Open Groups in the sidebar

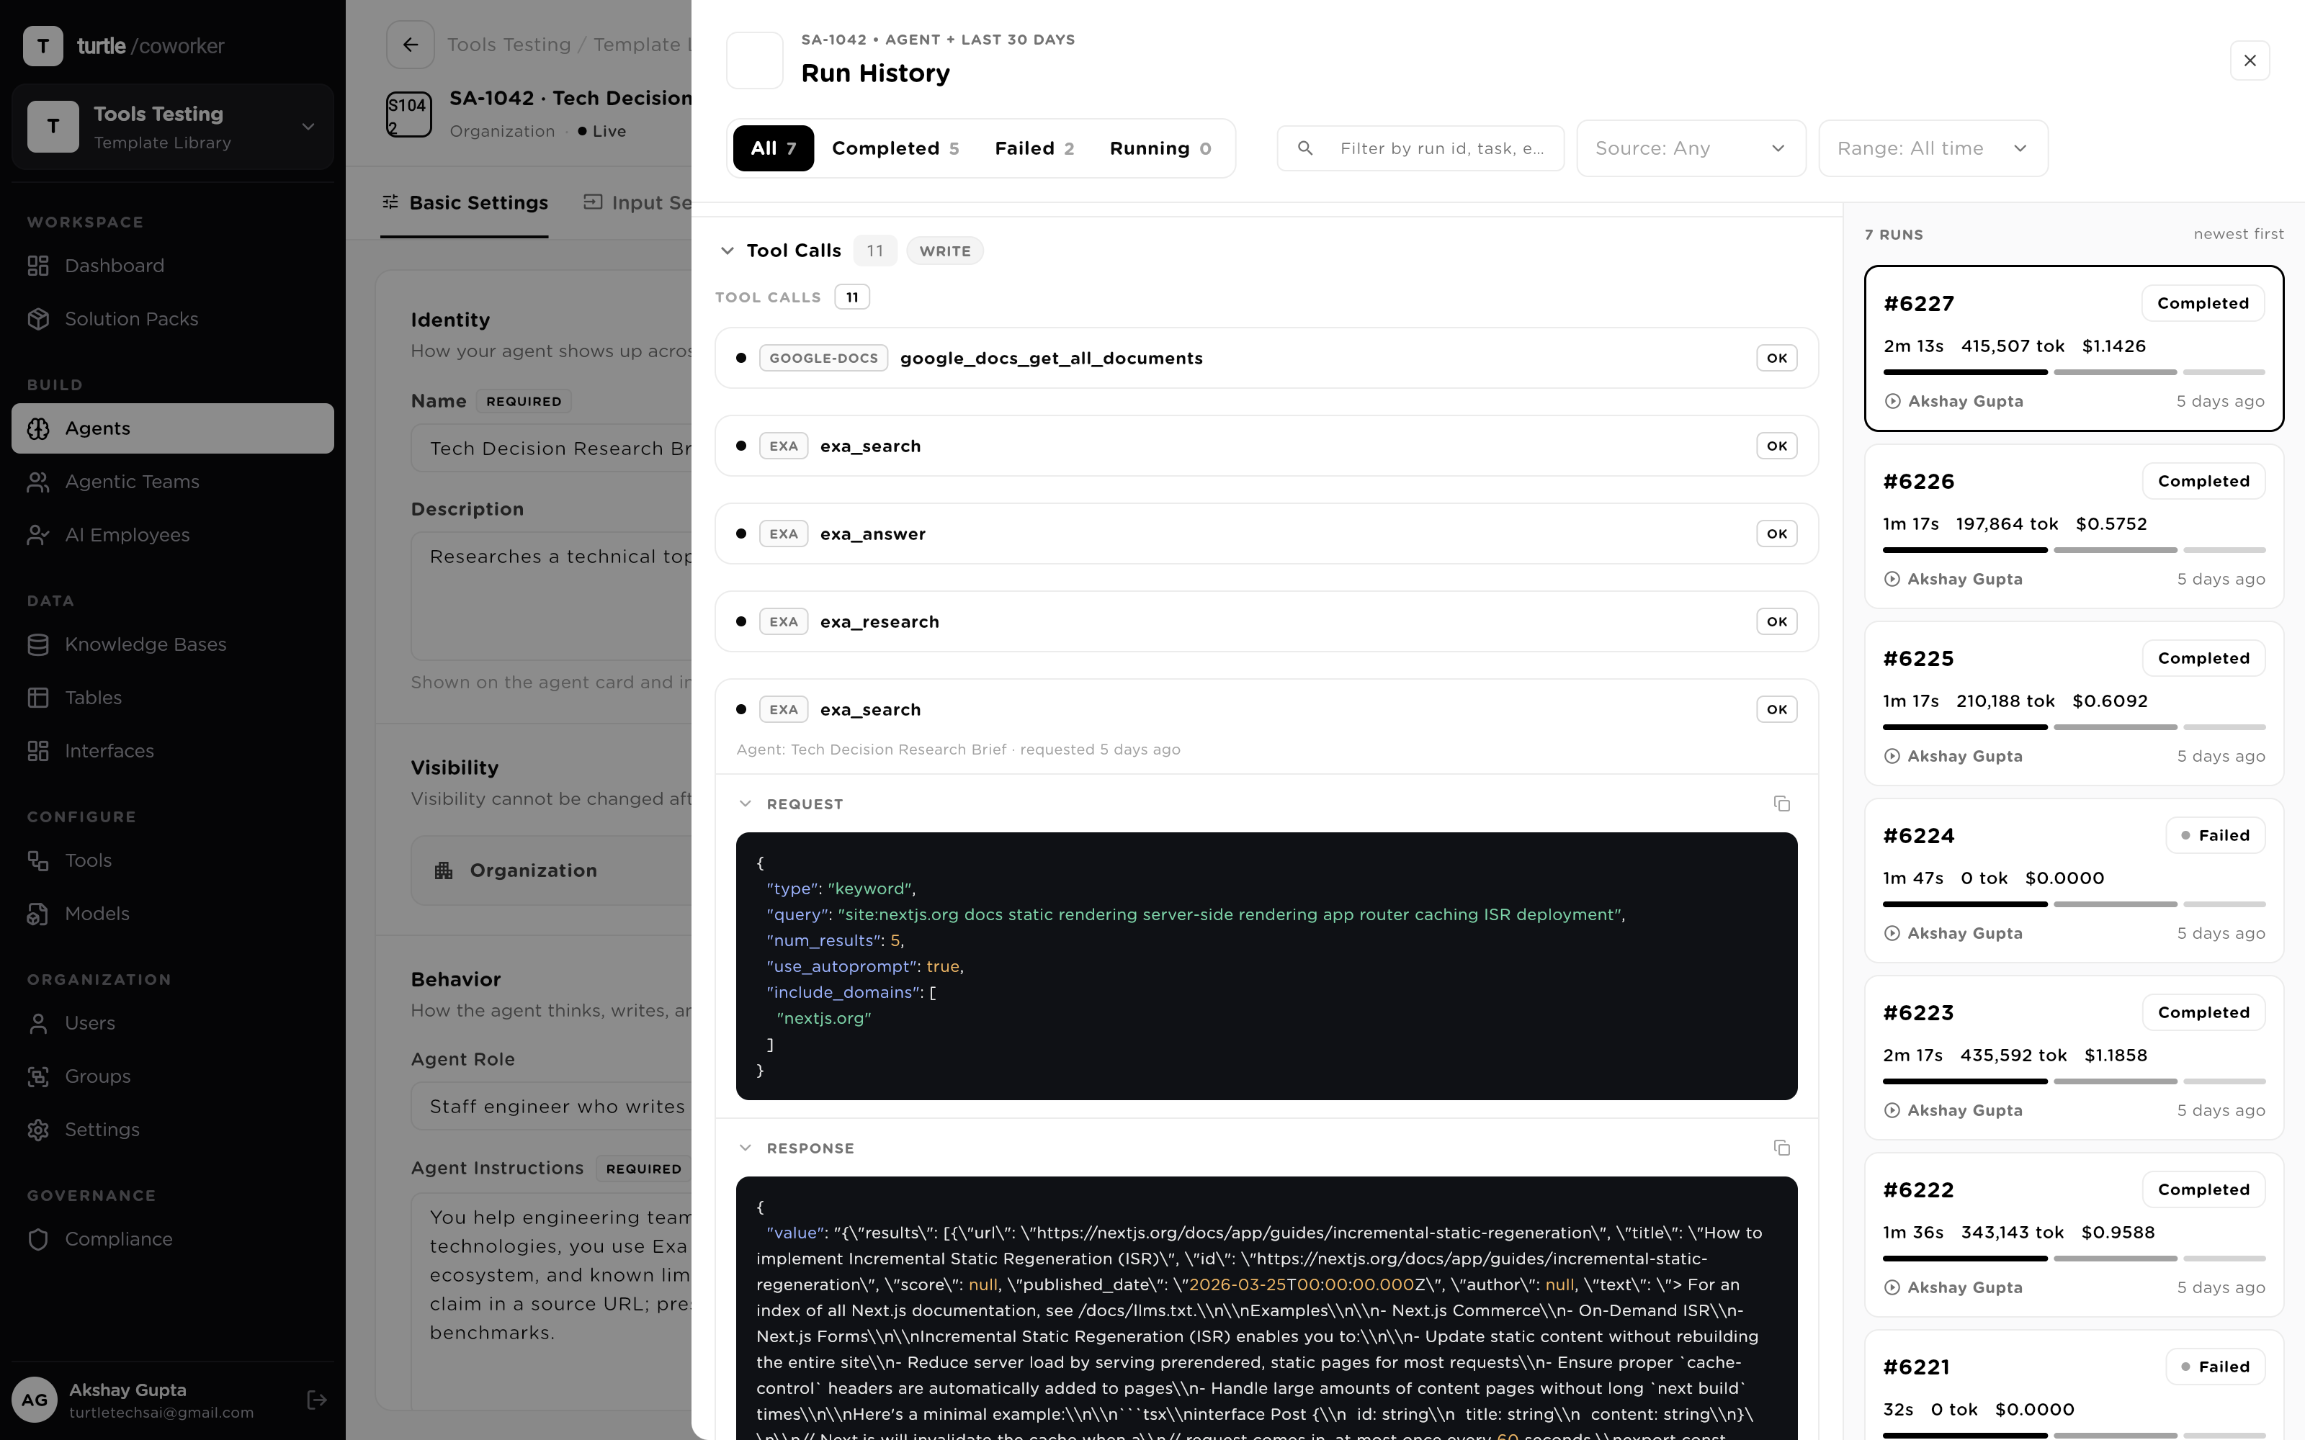[x=172, y=1077]
